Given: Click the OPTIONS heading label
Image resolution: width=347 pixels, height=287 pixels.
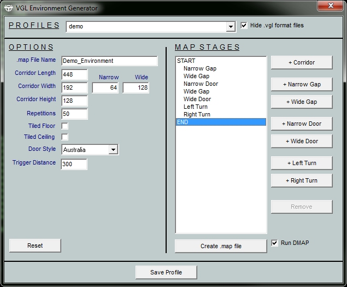Looking at the screenshot, I should tap(31, 47).
